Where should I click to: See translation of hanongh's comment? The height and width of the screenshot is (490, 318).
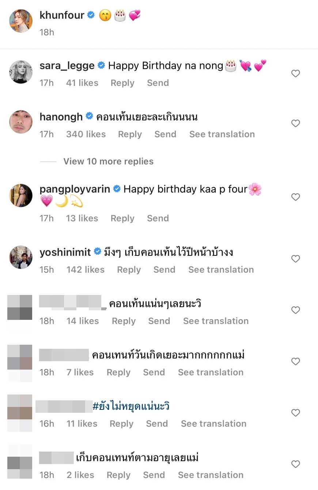222,134
